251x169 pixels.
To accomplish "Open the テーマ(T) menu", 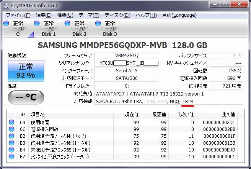I will [x=89, y=15].
